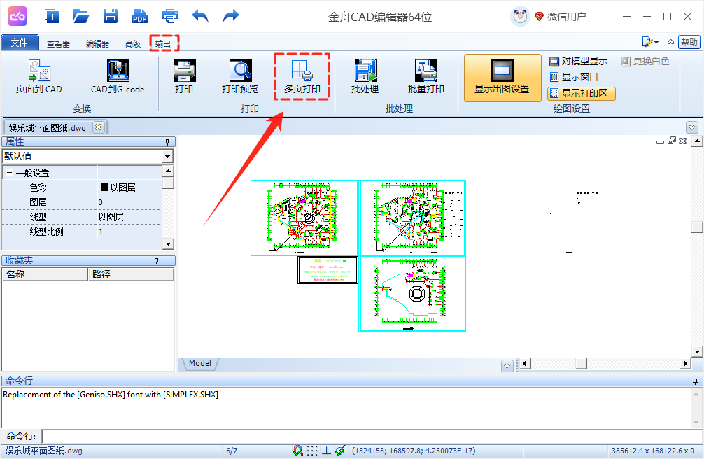Screen dimensions: 704x459
Task: Select the Model layout tab
Action: click(200, 363)
